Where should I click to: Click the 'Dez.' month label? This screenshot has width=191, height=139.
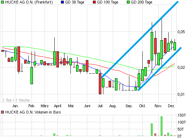[x=171, y=106]
